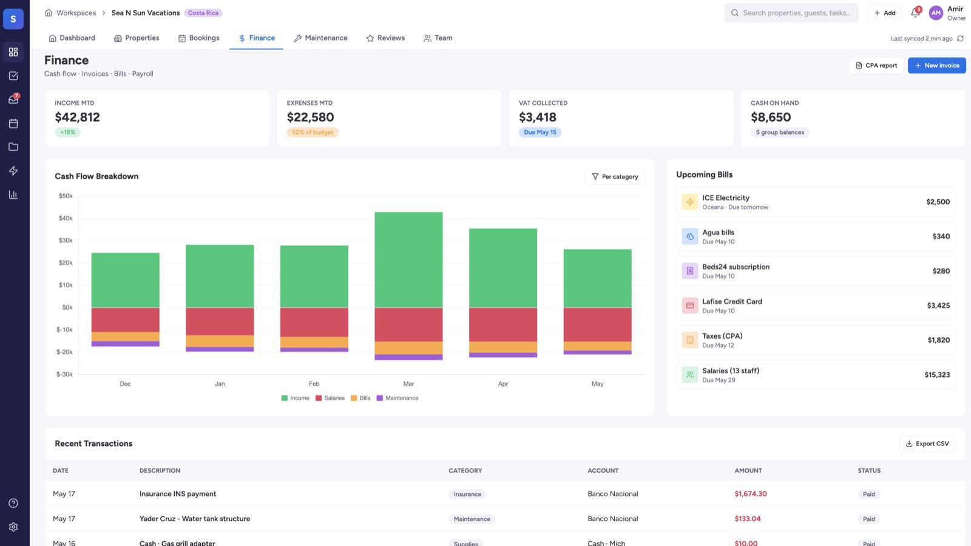
Task: Create a New invoice
Action: [937, 65]
